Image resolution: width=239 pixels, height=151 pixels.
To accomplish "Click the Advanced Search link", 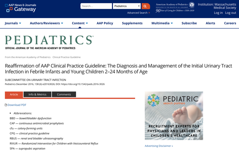I will pyautogui.click(x=138, y=13).
